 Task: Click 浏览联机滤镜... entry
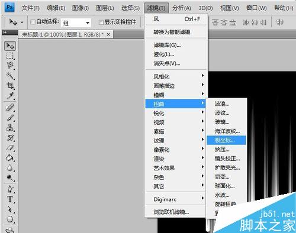pyautogui.click(x=175, y=212)
